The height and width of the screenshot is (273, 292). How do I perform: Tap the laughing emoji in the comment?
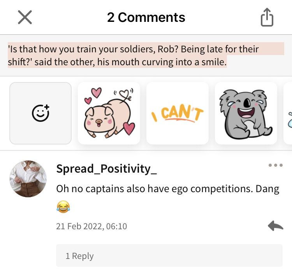[x=63, y=207]
